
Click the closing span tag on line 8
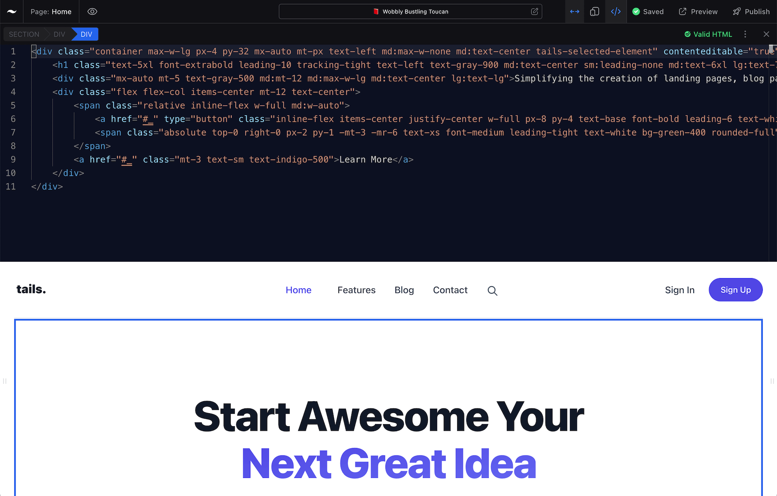point(92,146)
